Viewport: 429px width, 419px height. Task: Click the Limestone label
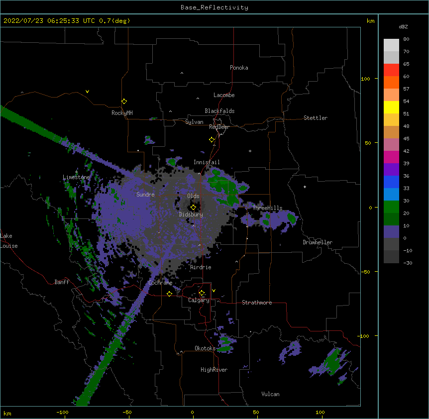(x=76, y=177)
